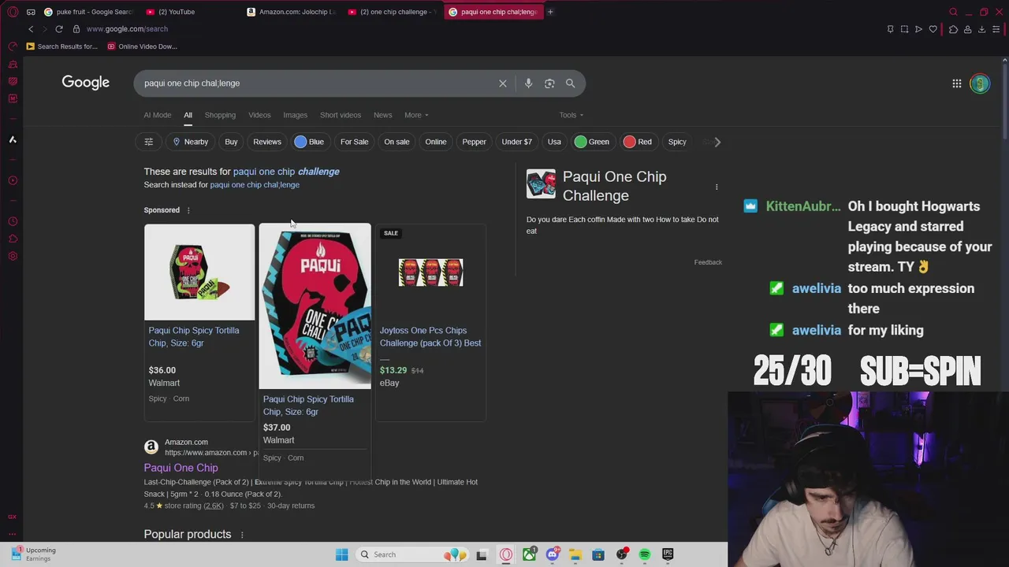The width and height of the screenshot is (1009, 567).
Task: Open the browser profile person icon
Action: pos(967,29)
